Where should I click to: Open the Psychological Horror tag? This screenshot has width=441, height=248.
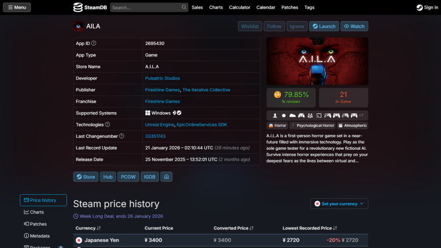pyautogui.click(x=312, y=125)
